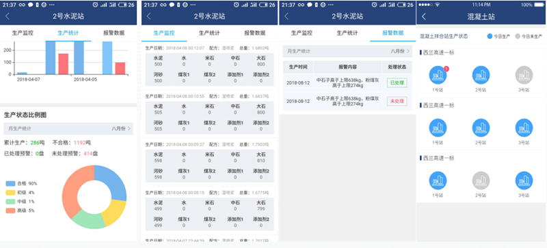
Task: Tap the red 未处理 status button
Action: [397, 102]
